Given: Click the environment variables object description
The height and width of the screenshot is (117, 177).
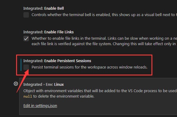Looking at the screenshot, I should (x=100, y=91).
